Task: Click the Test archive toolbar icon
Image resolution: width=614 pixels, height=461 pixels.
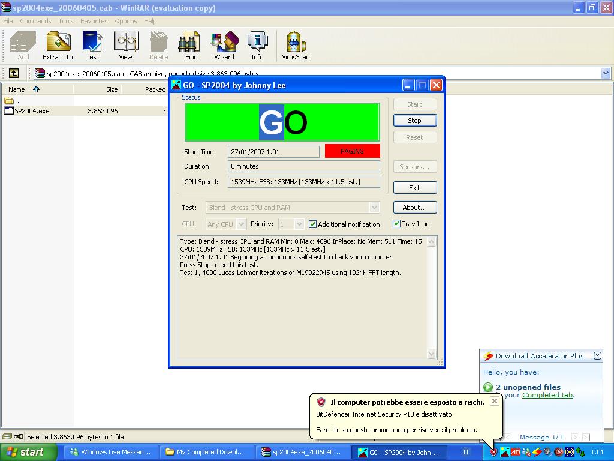Action: [x=92, y=46]
